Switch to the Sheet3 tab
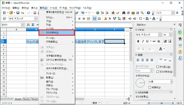184x105 pixels. 35,99
